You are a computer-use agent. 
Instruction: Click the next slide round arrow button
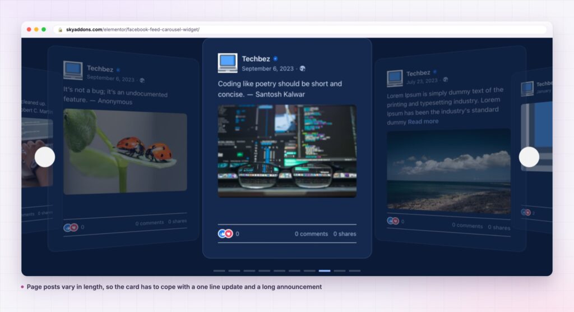[x=529, y=157]
